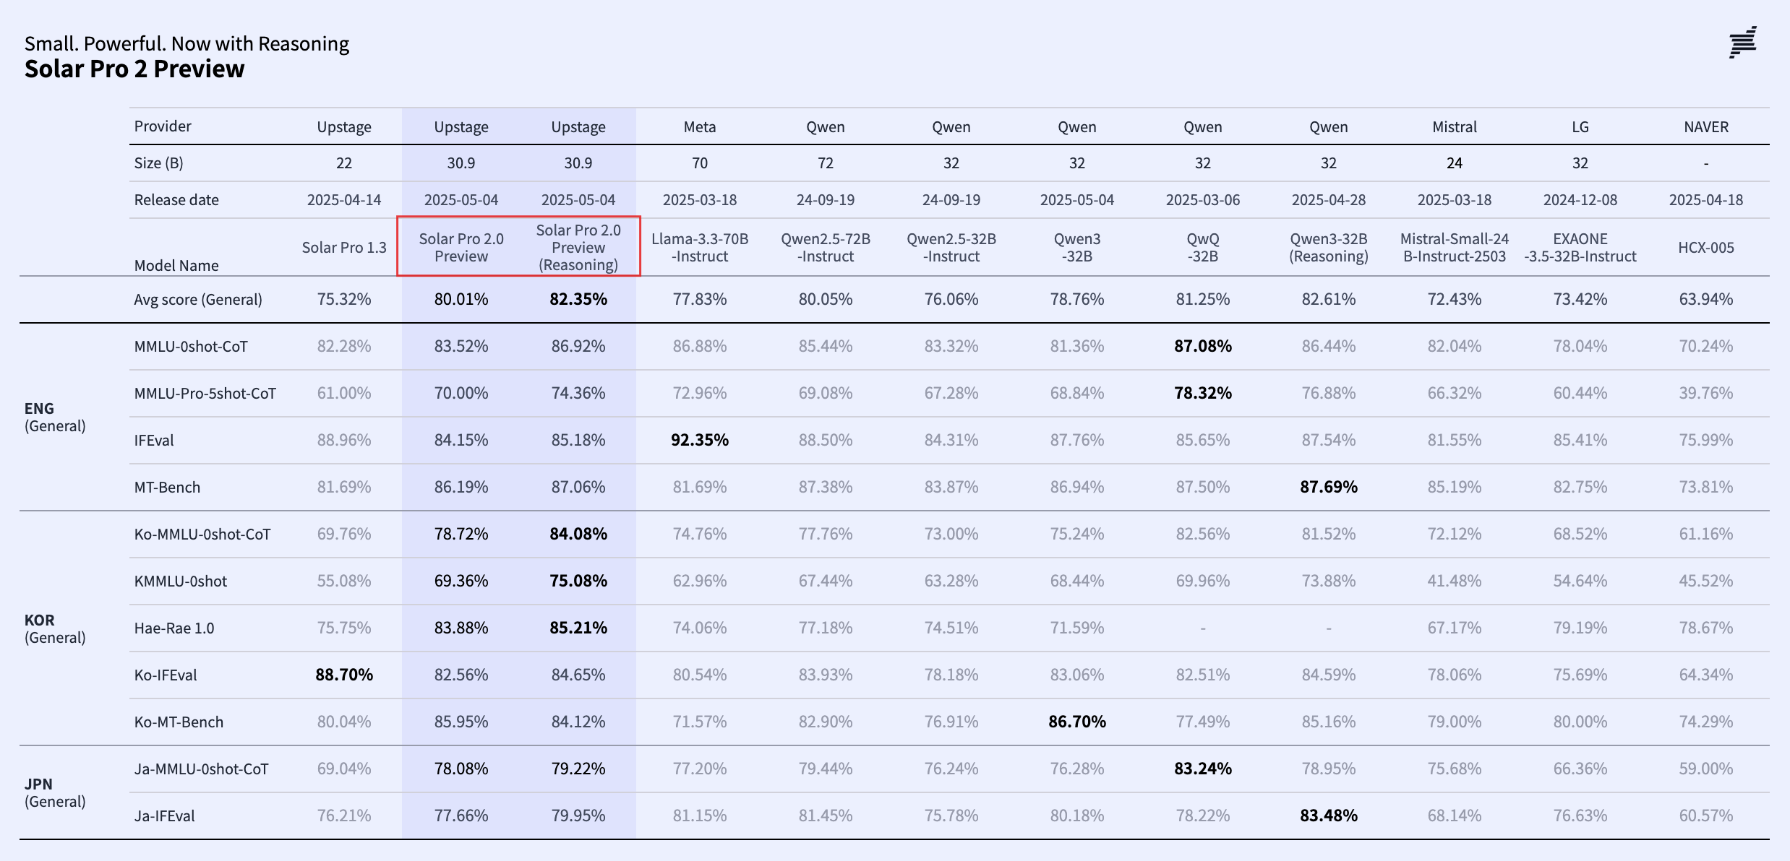The width and height of the screenshot is (1790, 861).
Task: Click the 'Solar Pro 2 Preview' title
Action: tap(134, 69)
